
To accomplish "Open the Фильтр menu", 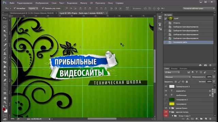I will pos(83,3).
